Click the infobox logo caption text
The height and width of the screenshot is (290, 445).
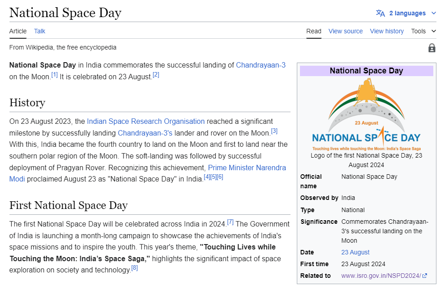[366, 160]
